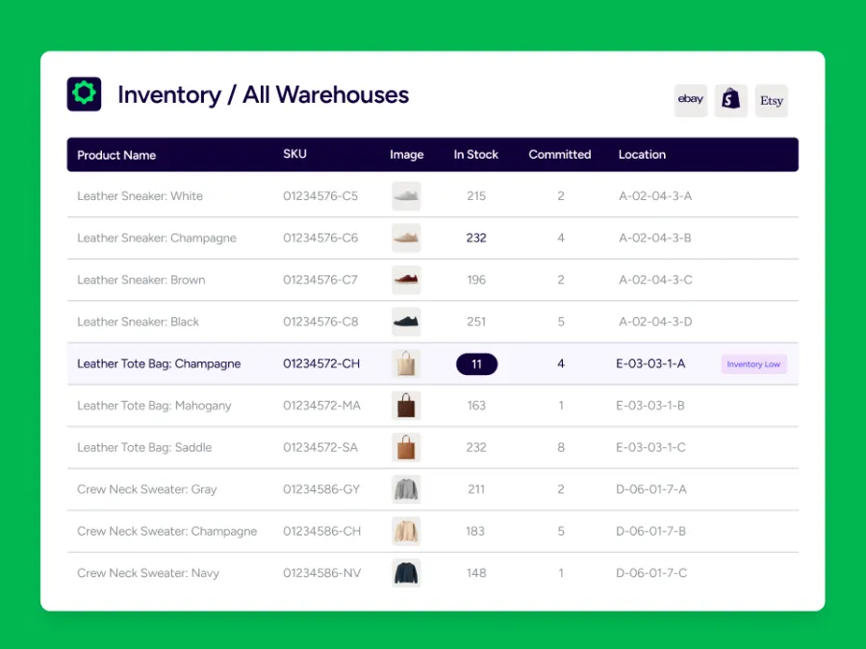Screen dimensions: 866x649
Task: Click the highlighted stock count 11
Action: click(x=476, y=364)
